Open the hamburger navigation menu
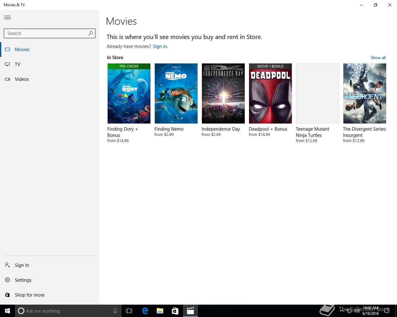 pyautogui.click(x=7, y=18)
